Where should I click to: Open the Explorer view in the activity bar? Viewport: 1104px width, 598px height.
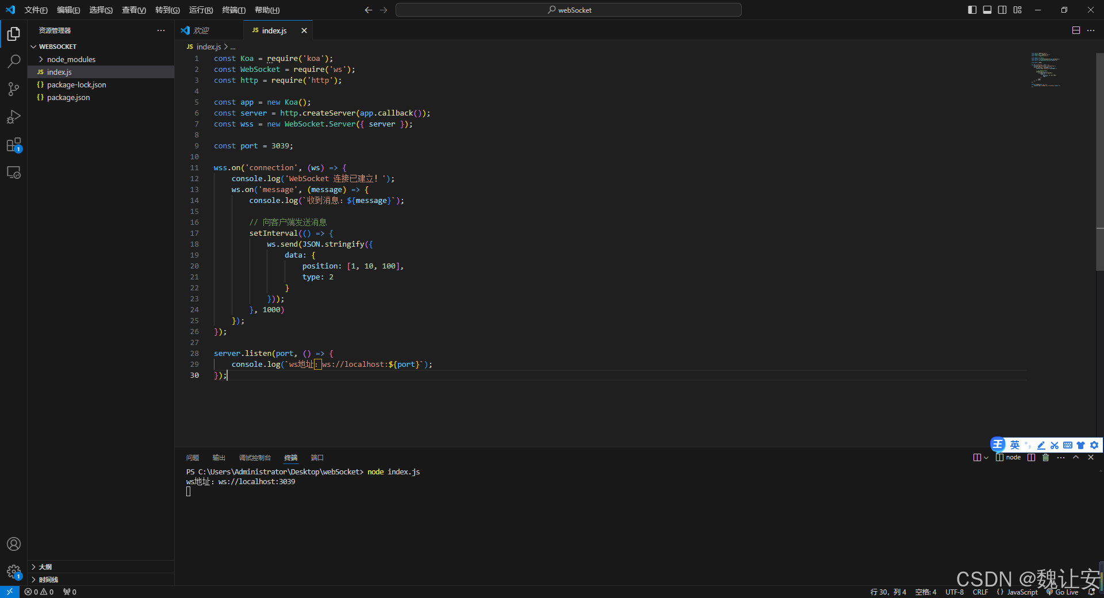click(x=13, y=34)
